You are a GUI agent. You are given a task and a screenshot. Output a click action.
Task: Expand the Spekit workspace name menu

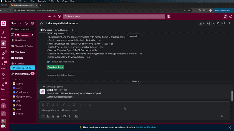tap(16, 23)
